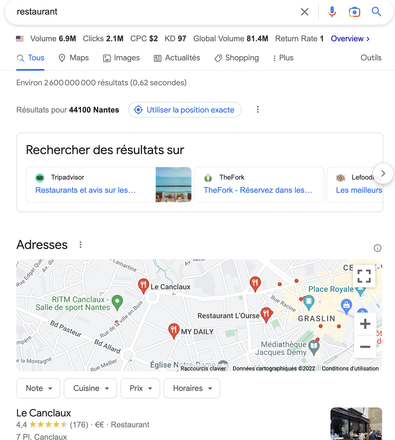This screenshot has width=395, height=440.
Task: Click the unlabeled restaurant pin near Rue Racine
Action: 255,284
